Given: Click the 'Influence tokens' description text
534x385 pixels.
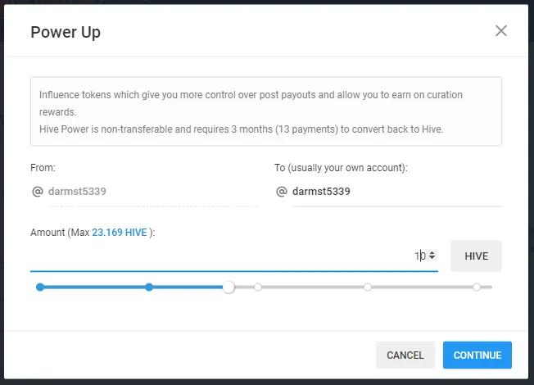Looking at the screenshot, I should (x=251, y=103).
